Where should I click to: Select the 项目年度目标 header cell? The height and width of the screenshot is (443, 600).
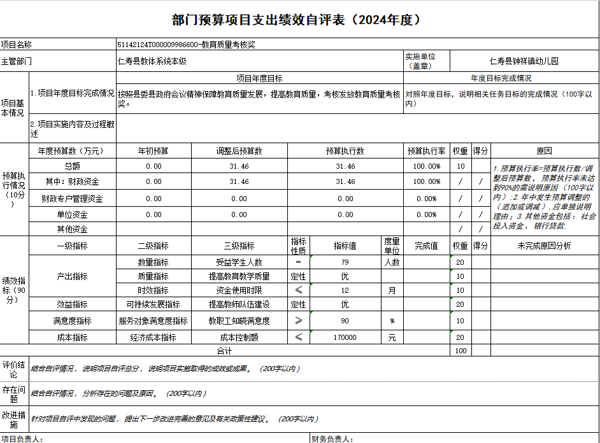point(259,78)
